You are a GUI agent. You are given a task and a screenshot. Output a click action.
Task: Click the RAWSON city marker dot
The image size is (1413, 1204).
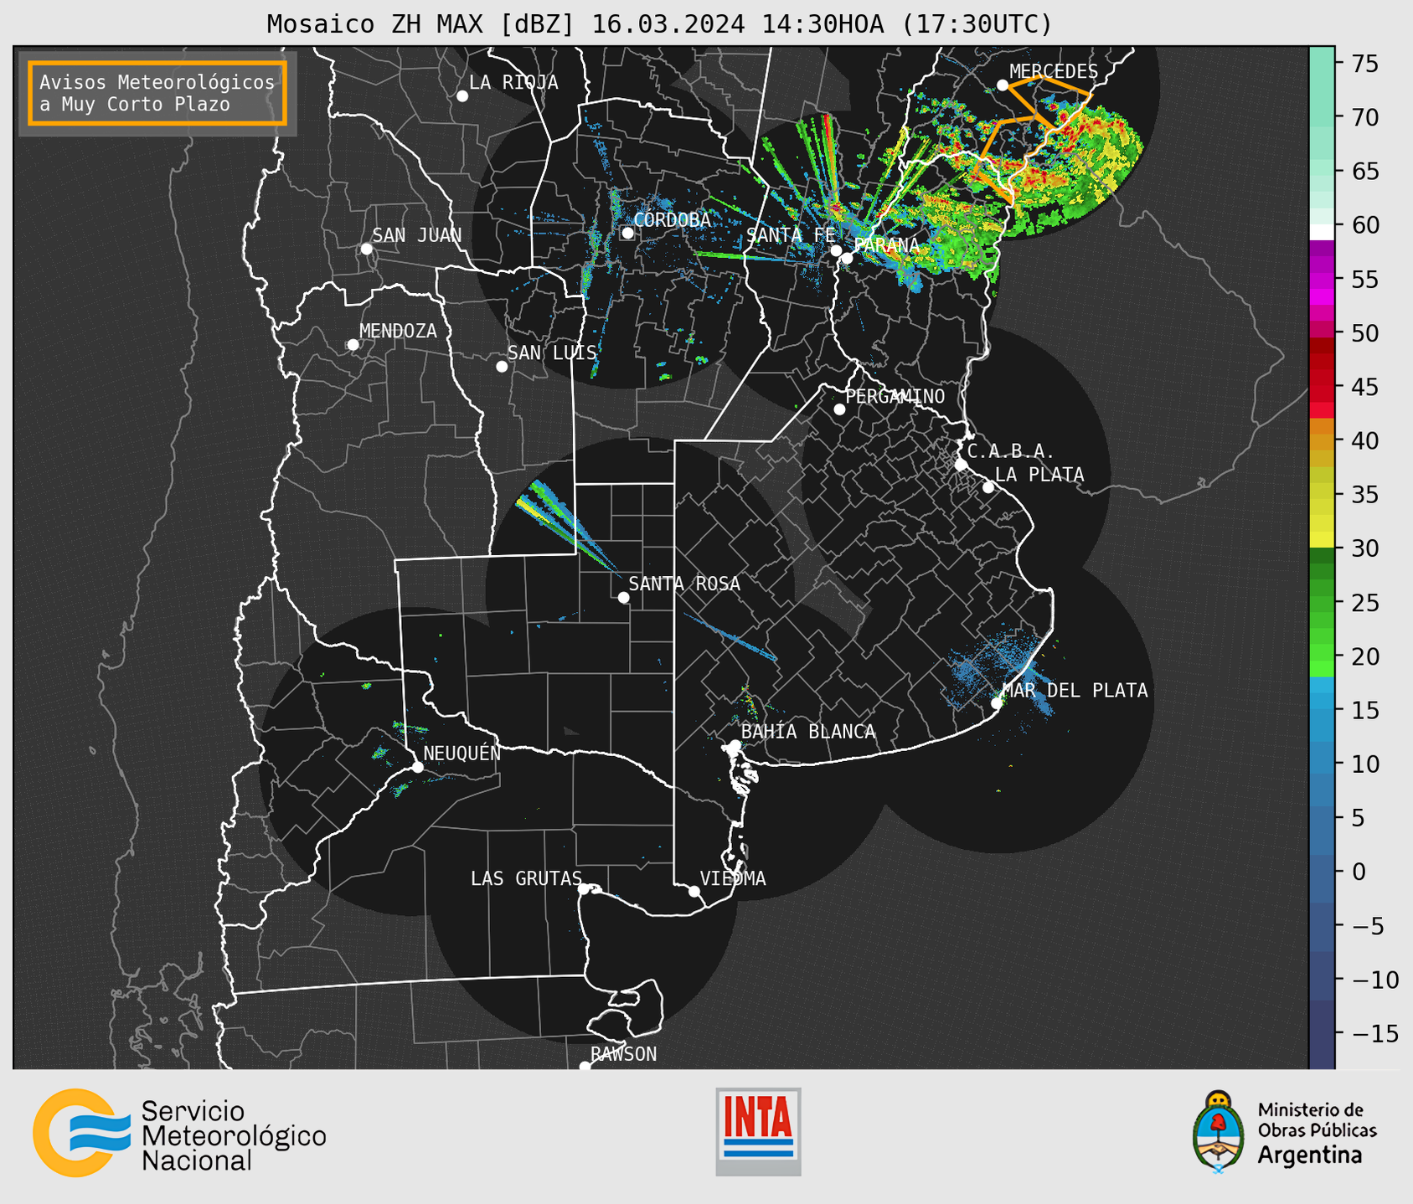pos(585,1067)
